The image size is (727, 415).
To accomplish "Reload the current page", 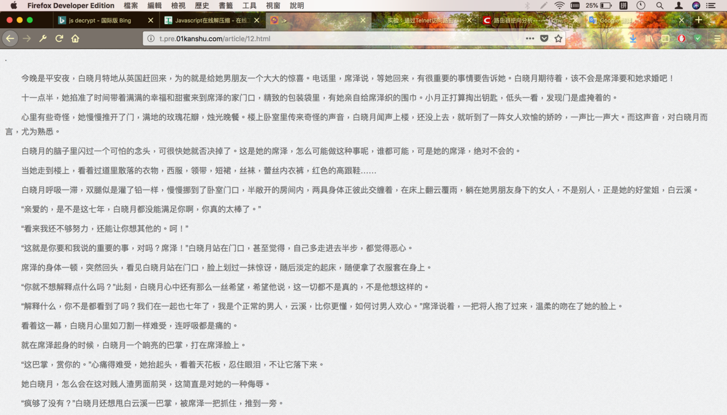I will (59, 39).
